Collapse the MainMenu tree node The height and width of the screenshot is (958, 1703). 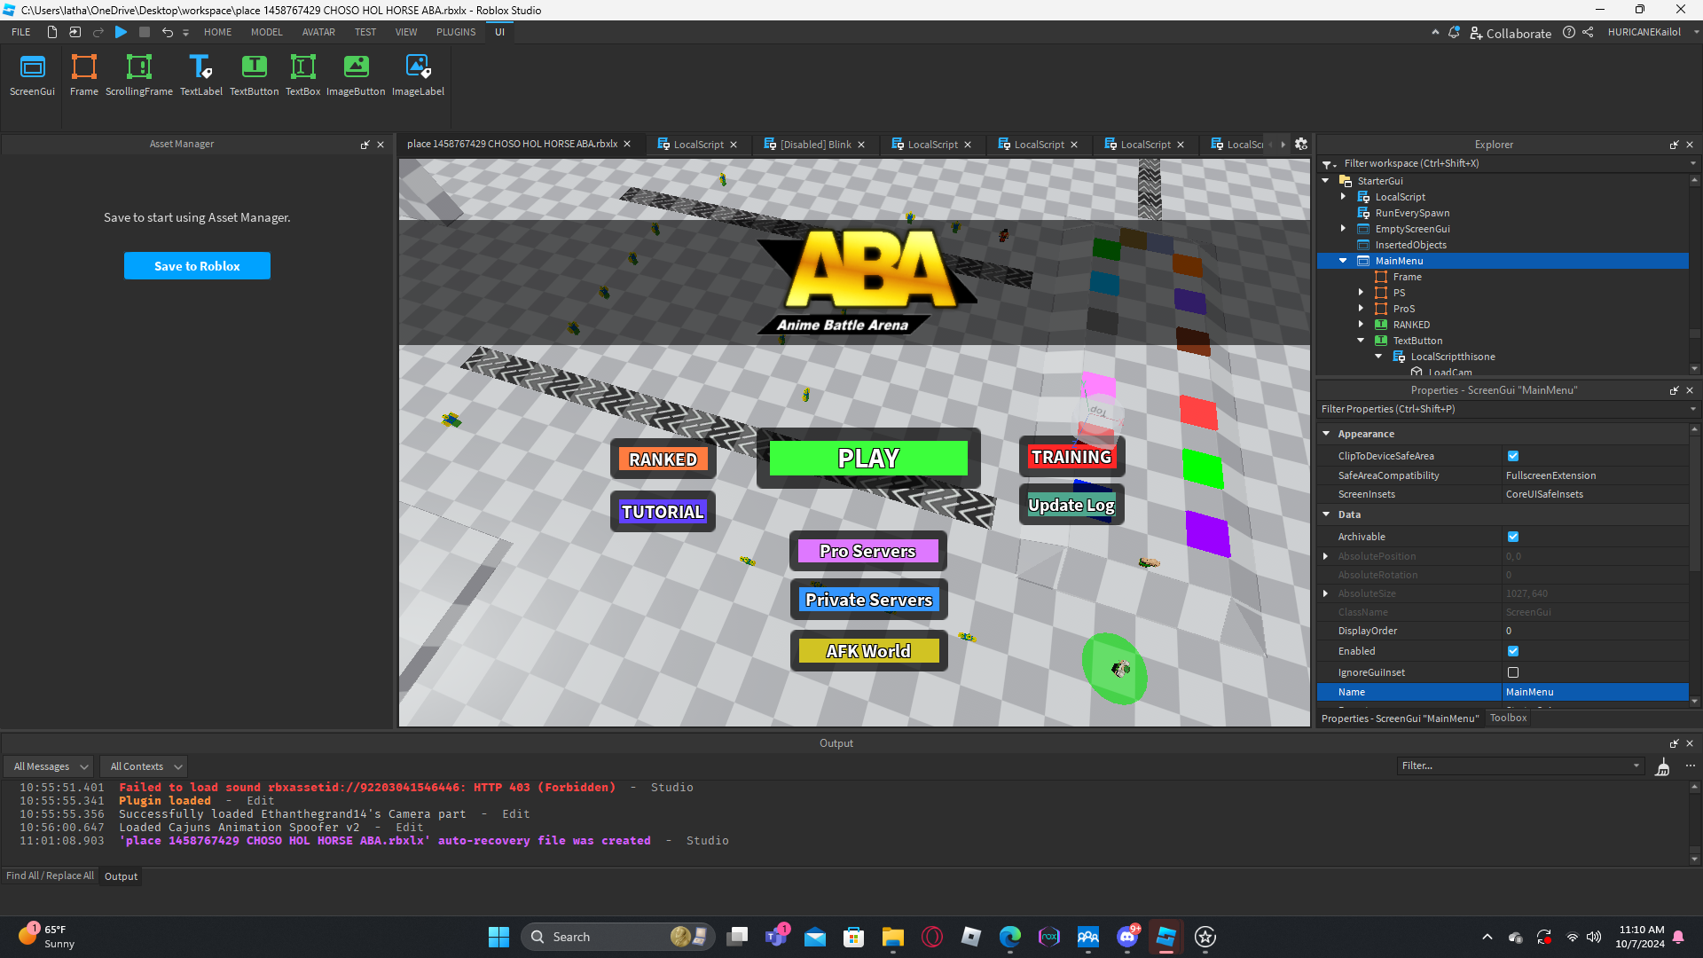[1343, 261]
